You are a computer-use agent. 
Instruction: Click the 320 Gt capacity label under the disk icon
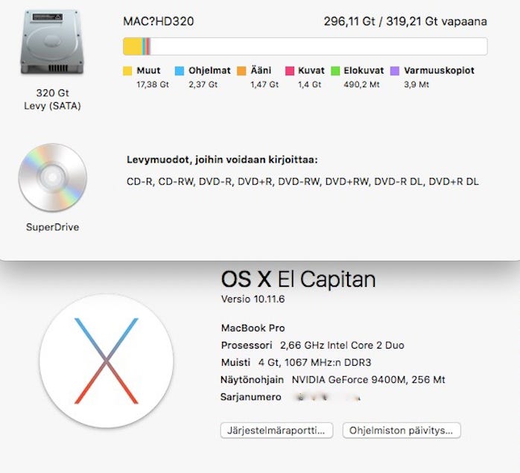[x=52, y=93]
